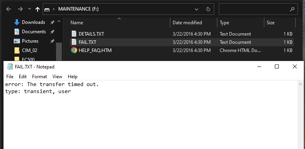The width and height of the screenshot is (305, 149).
Task: Open recent locations dropdown arrow
Action: click(29, 9)
